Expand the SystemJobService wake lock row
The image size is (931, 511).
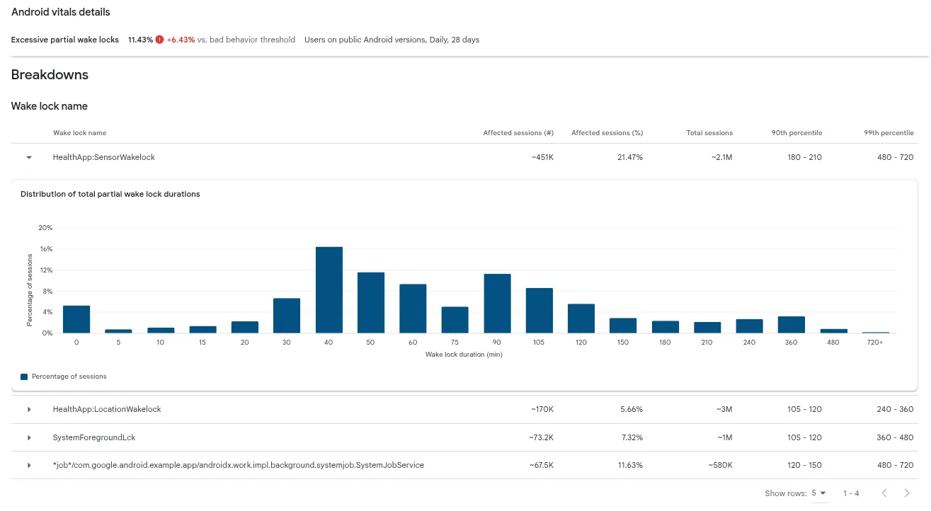[29, 466]
